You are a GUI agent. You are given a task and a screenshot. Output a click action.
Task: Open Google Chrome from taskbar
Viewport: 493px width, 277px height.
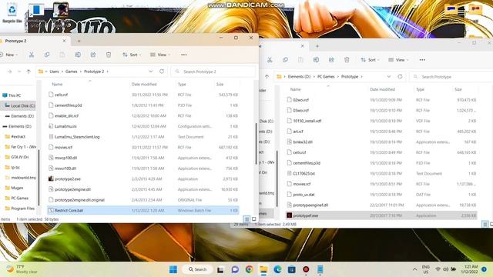pos(250,269)
